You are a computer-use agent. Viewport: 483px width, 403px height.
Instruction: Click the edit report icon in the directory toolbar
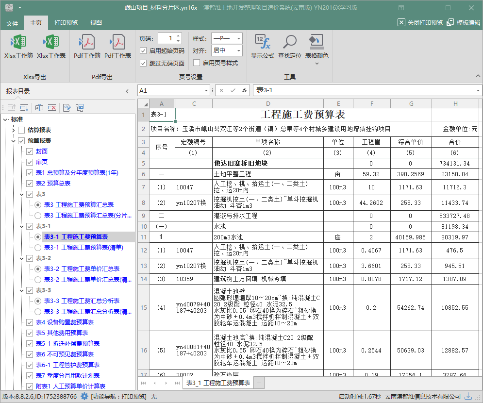(67, 107)
